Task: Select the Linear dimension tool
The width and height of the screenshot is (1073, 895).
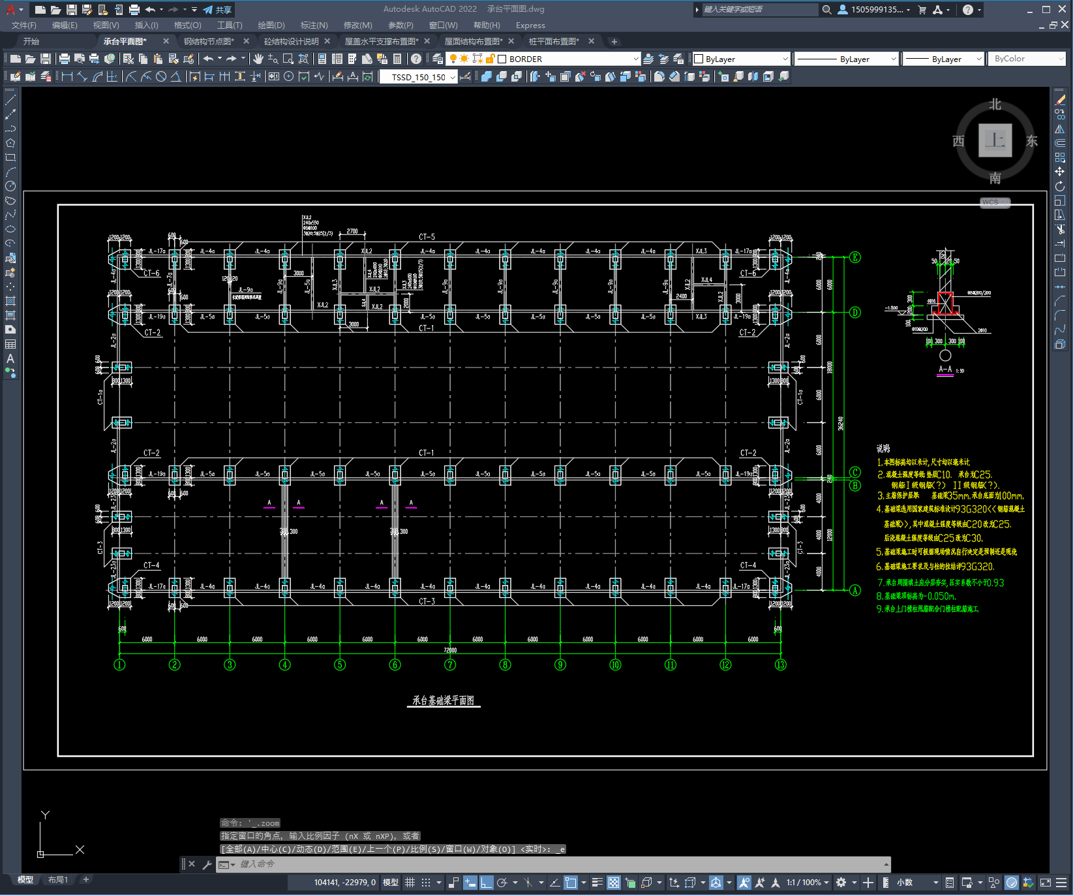Action: (67, 76)
